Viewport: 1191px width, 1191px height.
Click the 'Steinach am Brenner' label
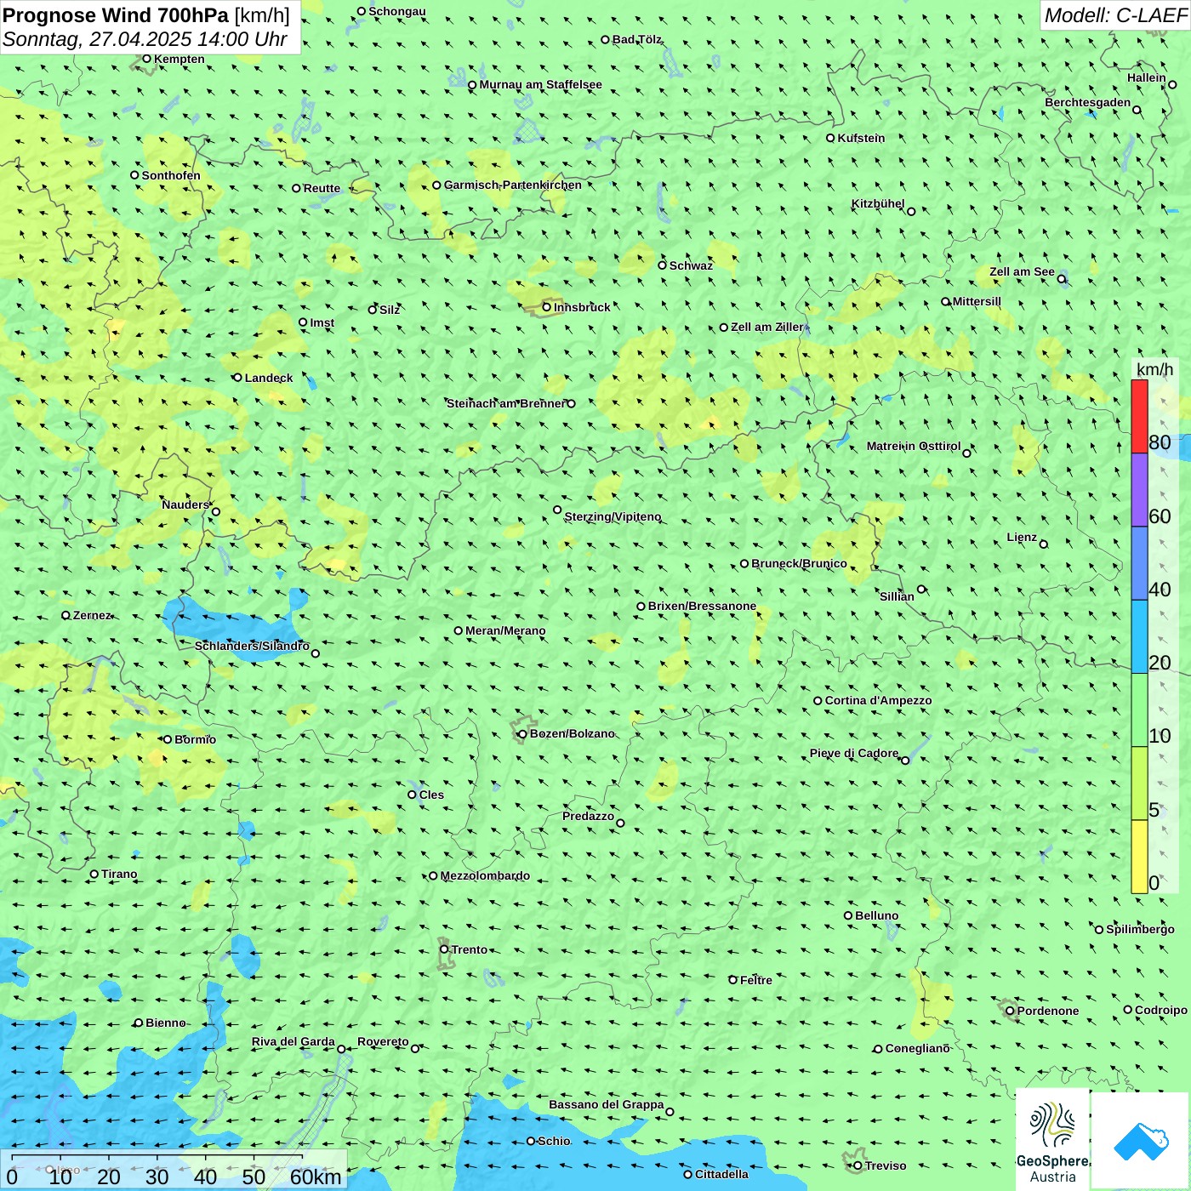(x=505, y=403)
